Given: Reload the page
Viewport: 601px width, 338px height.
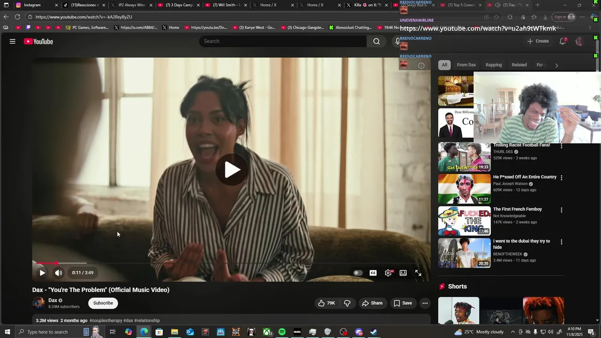Looking at the screenshot, I should point(17,17).
